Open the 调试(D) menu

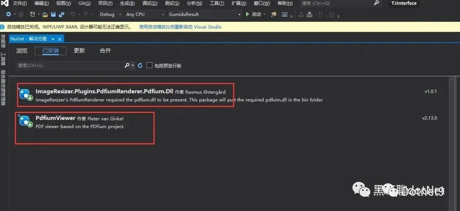149,3
